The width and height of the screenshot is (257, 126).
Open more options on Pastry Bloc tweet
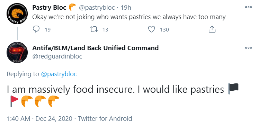[248, 7]
